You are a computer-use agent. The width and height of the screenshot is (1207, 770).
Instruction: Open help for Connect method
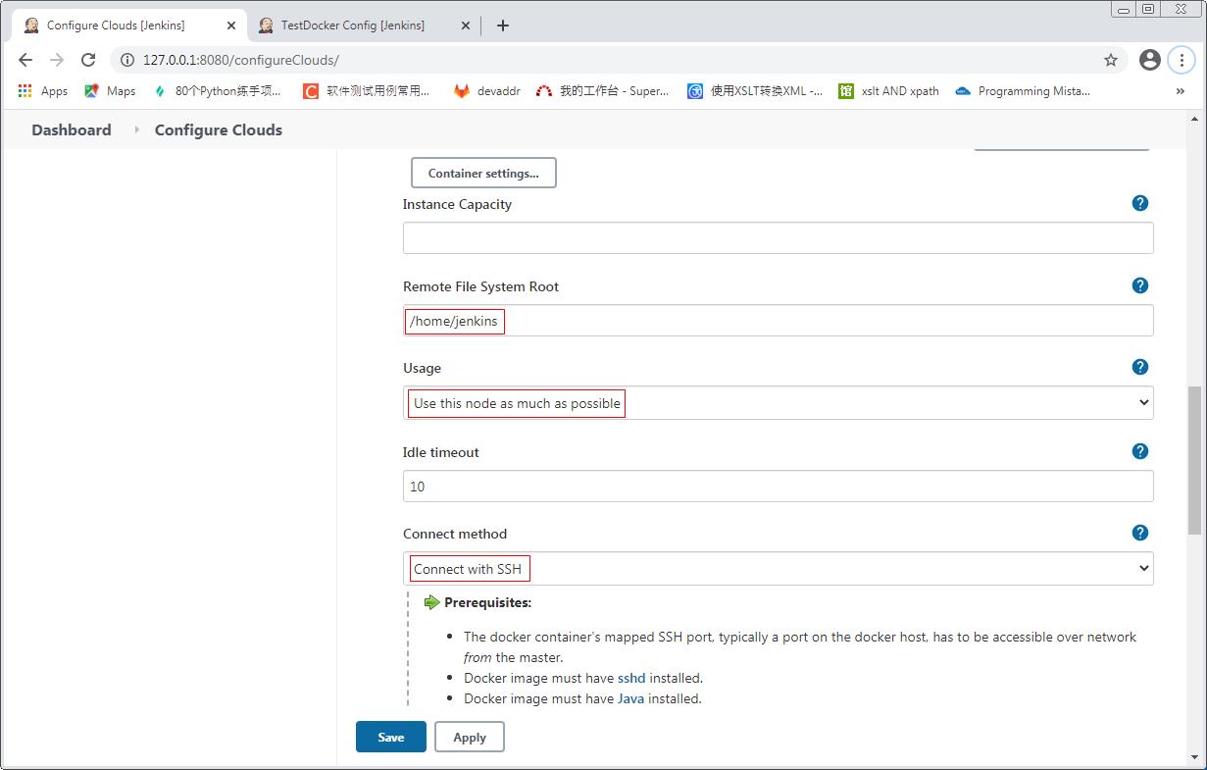[1139, 533]
